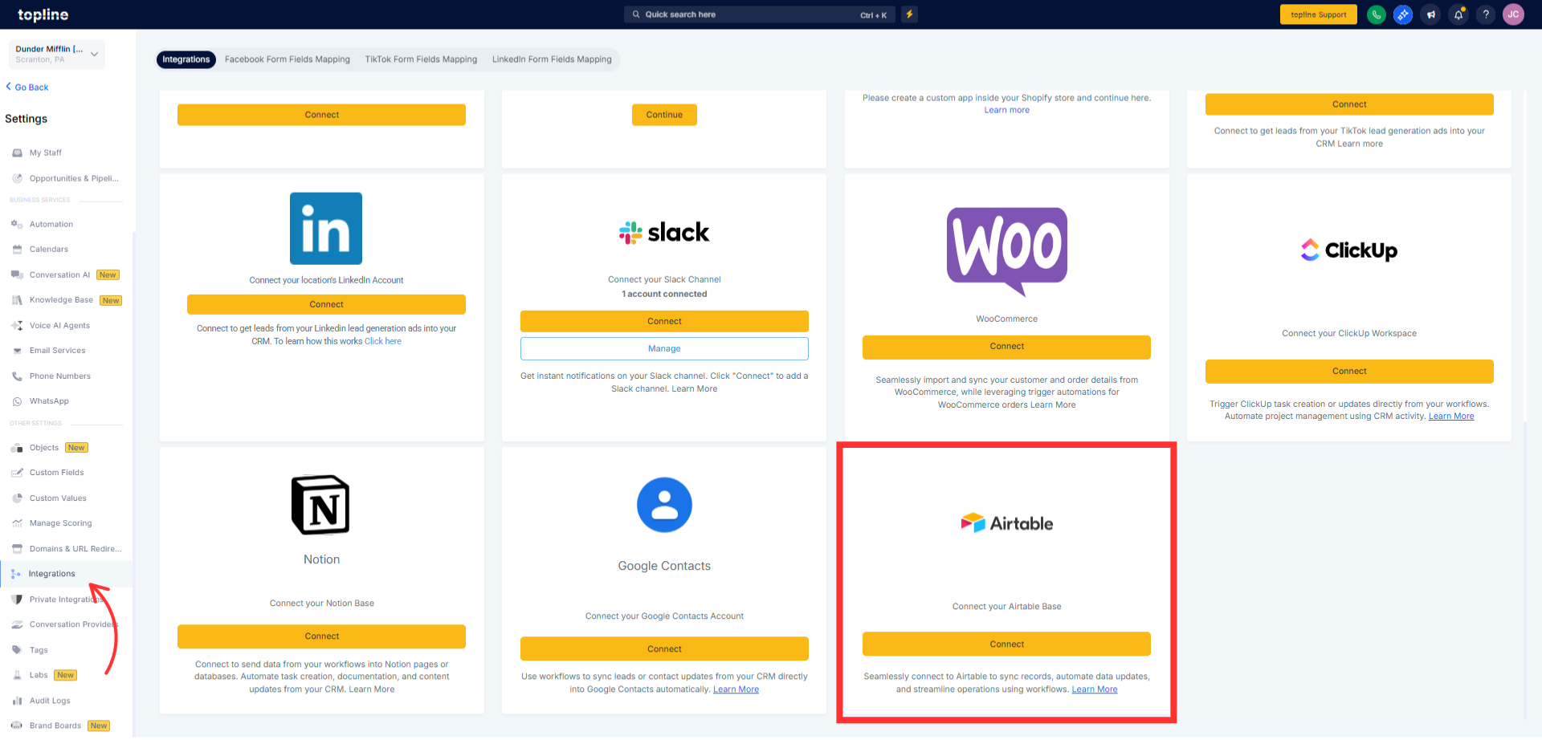
Task: Click the Audit Logs chart icon
Action: click(x=17, y=701)
